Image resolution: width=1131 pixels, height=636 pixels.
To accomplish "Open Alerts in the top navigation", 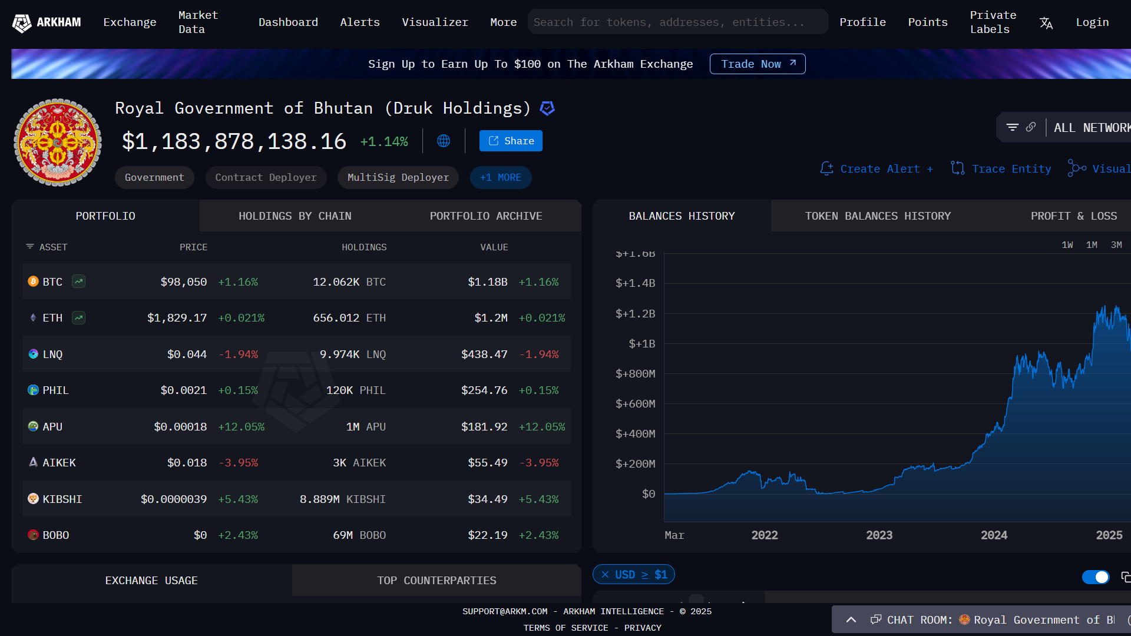I will (360, 22).
